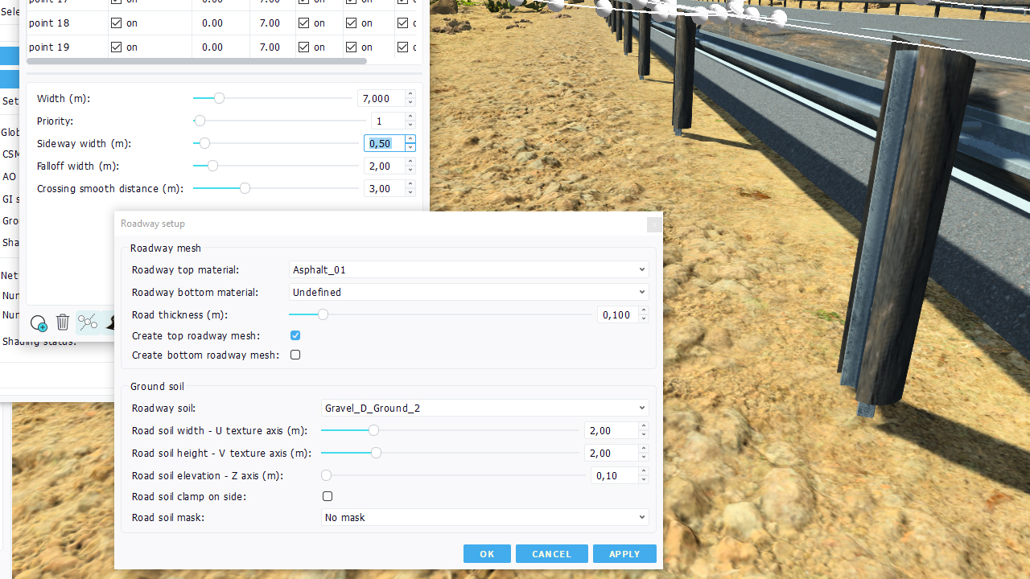
Task: Open the Road soil mask dropdown
Action: tap(484, 518)
